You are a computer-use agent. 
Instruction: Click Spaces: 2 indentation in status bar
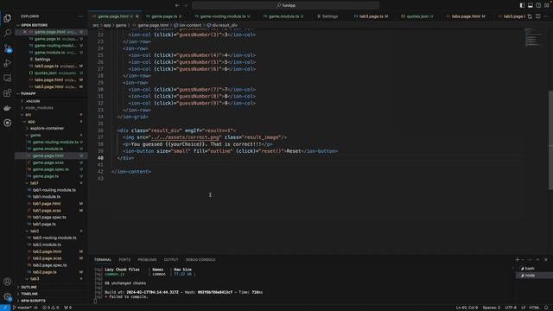pos(492,308)
